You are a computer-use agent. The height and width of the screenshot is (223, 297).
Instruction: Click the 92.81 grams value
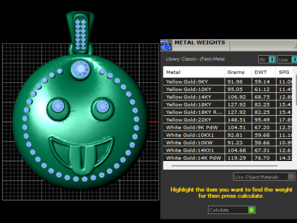pyautogui.click(x=235, y=135)
